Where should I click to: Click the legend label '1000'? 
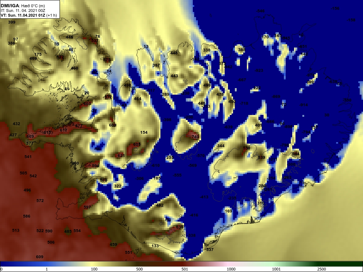231,269
